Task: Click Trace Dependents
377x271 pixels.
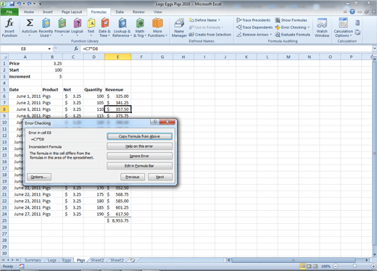Action: [x=254, y=28]
